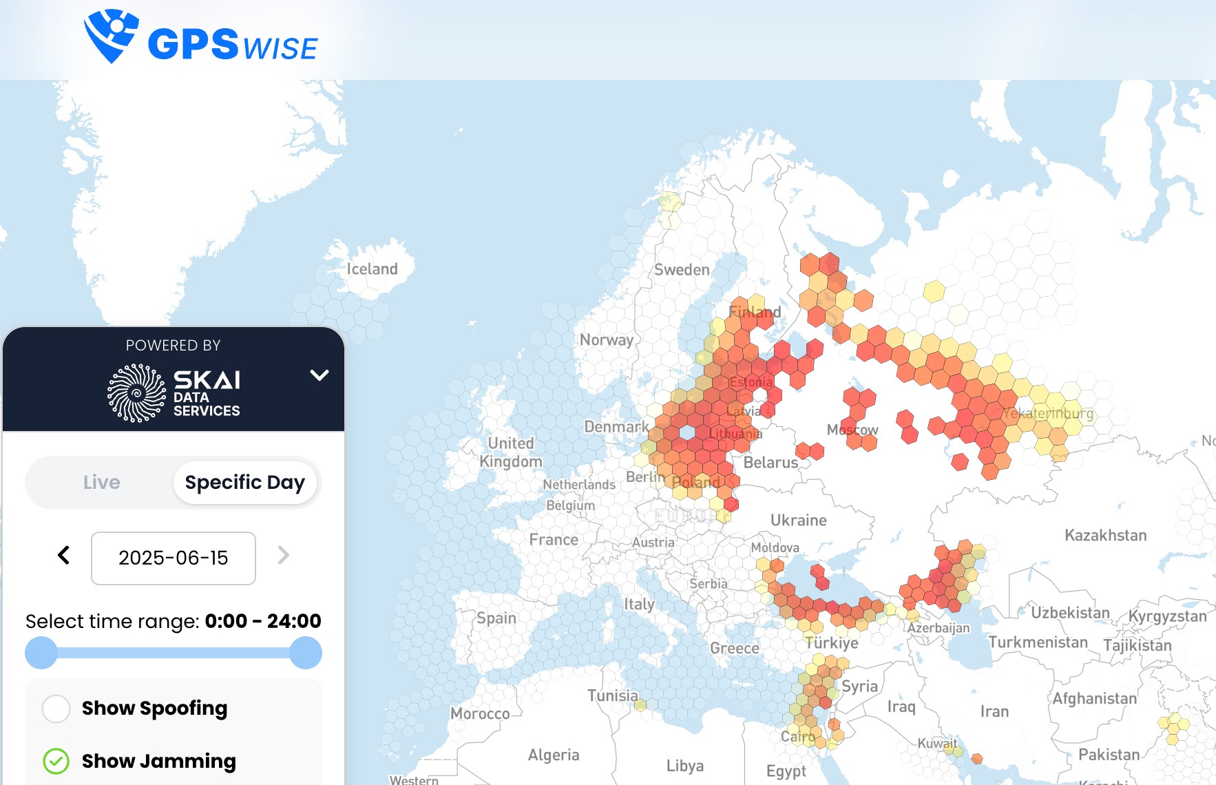Click the empty circle beside Show Spoofing
The width and height of the screenshot is (1216, 785).
(x=56, y=709)
